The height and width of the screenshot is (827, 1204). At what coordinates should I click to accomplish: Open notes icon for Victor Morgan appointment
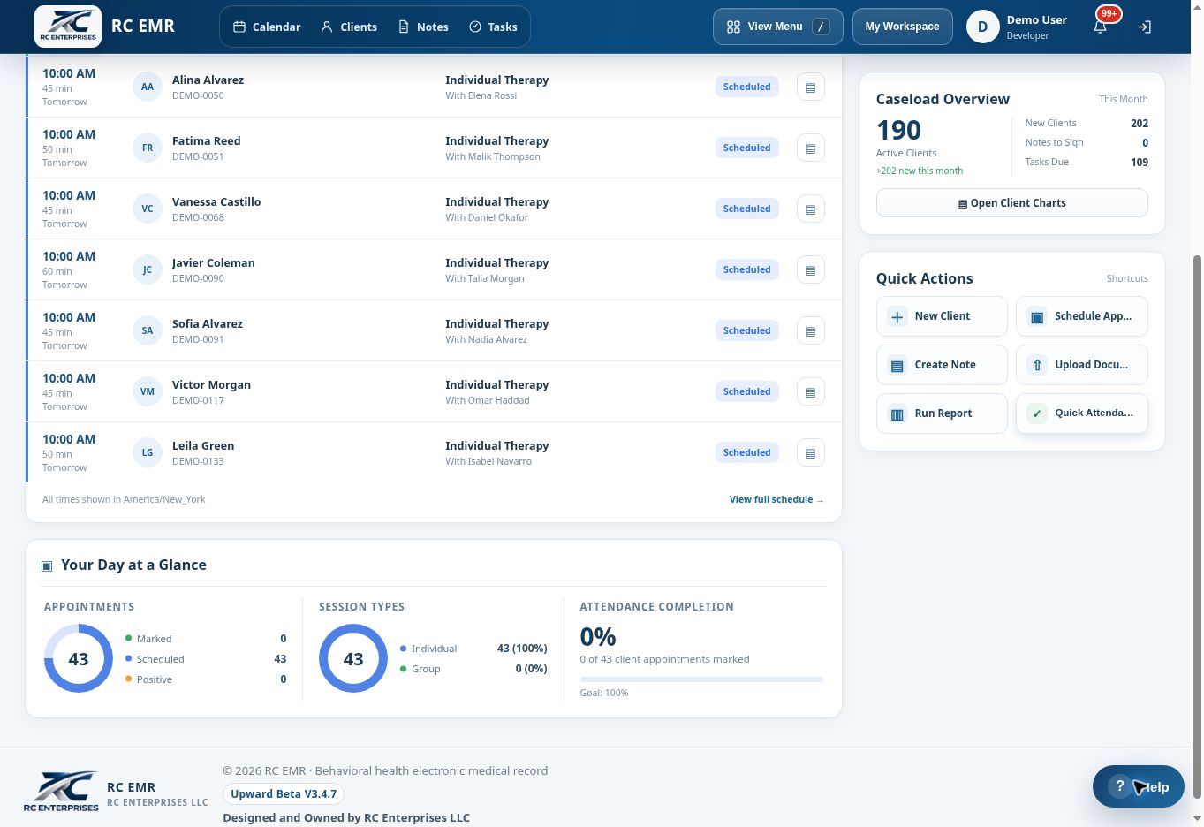(810, 391)
